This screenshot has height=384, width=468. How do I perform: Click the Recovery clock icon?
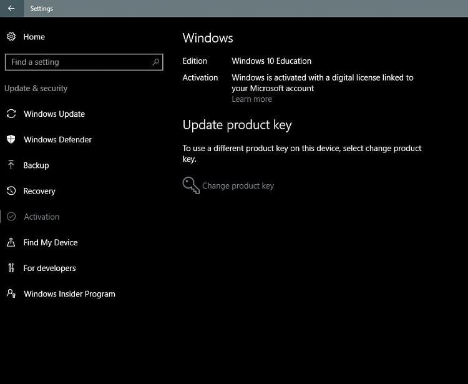pyautogui.click(x=11, y=191)
